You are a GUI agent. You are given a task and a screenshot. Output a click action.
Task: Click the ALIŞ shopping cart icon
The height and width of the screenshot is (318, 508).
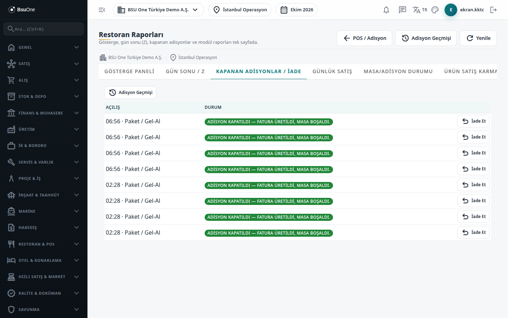[x=11, y=80]
